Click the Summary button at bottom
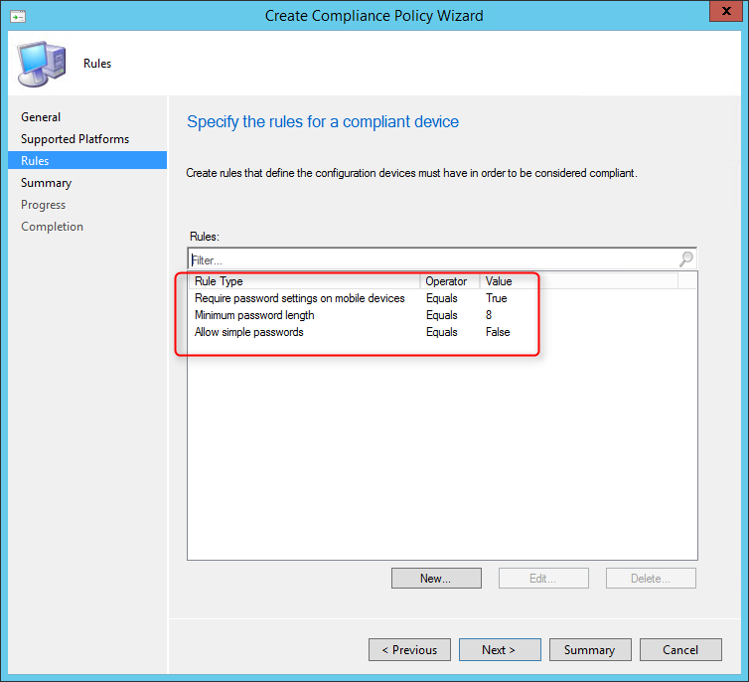Screen dimensions: 749x682 pos(590,650)
